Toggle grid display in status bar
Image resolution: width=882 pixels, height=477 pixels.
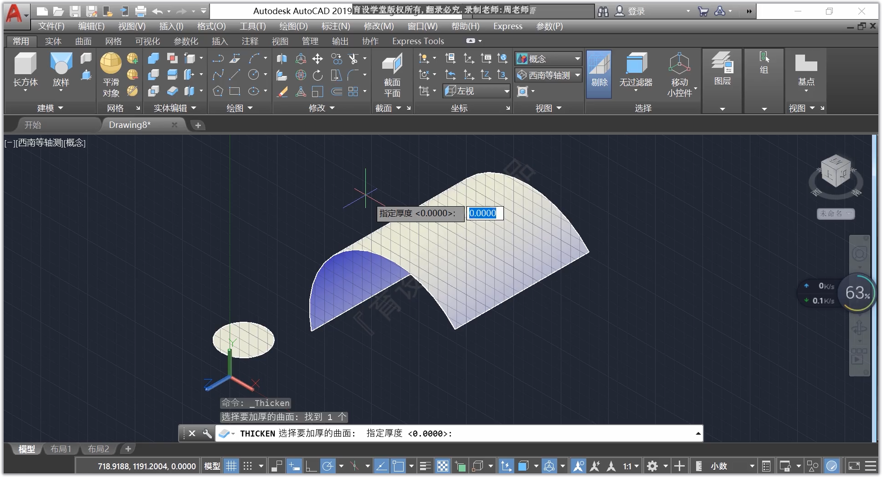pyautogui.click(x=231, y=466)
